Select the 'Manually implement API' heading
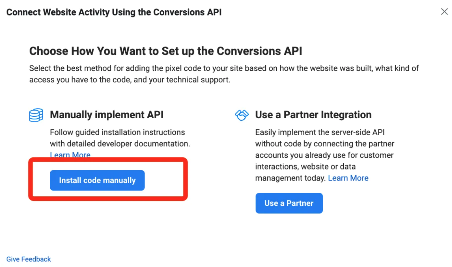452x267 pixels. click(107, 115)
